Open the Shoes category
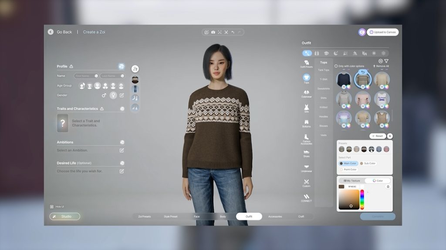The width and height of the screenshot is (446, 250). click(x=306, y=153)
